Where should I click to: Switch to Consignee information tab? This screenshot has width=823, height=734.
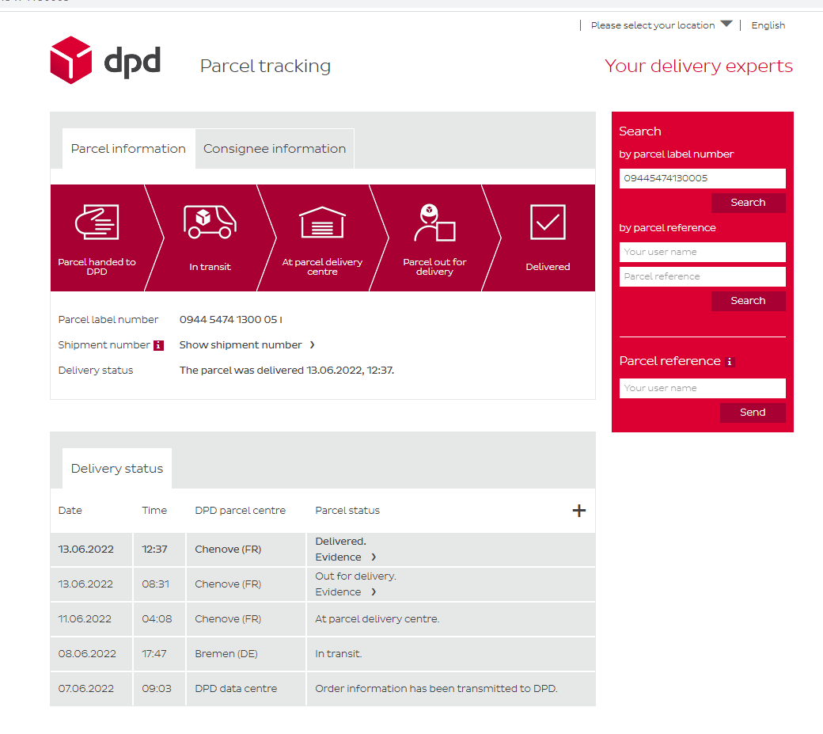(x=275, y=149)
